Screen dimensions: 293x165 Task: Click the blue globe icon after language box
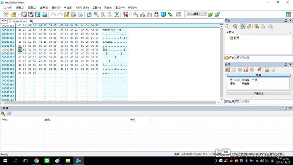[217, 14]
